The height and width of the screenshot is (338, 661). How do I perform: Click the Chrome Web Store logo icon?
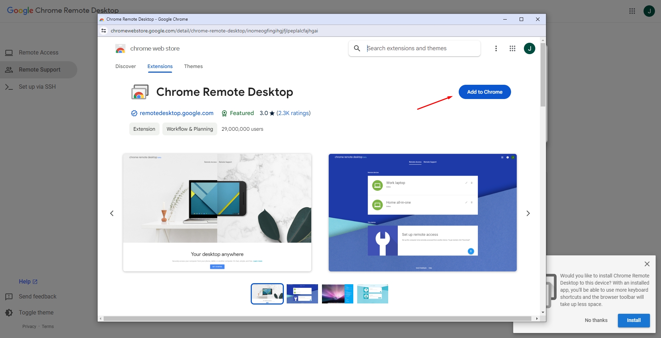click(x=120, y=48)
